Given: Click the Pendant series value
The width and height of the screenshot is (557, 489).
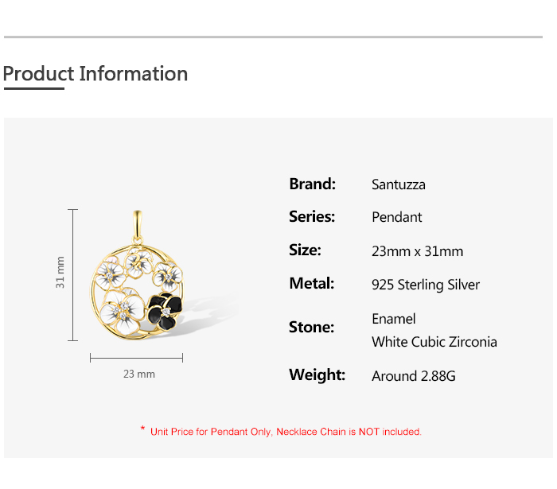Looking at the screenshot, I should (397, 217).
